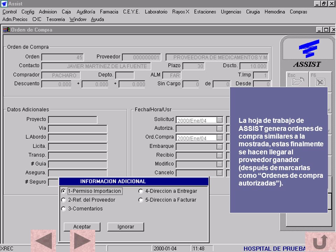Click the Via field
336x252 pixels.
(78, 128)
